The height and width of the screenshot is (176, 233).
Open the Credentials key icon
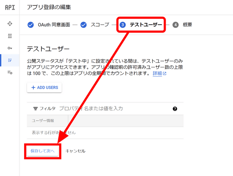10,48
